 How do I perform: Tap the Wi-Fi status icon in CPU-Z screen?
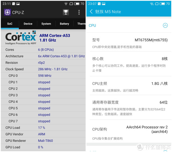coord(66,4)
